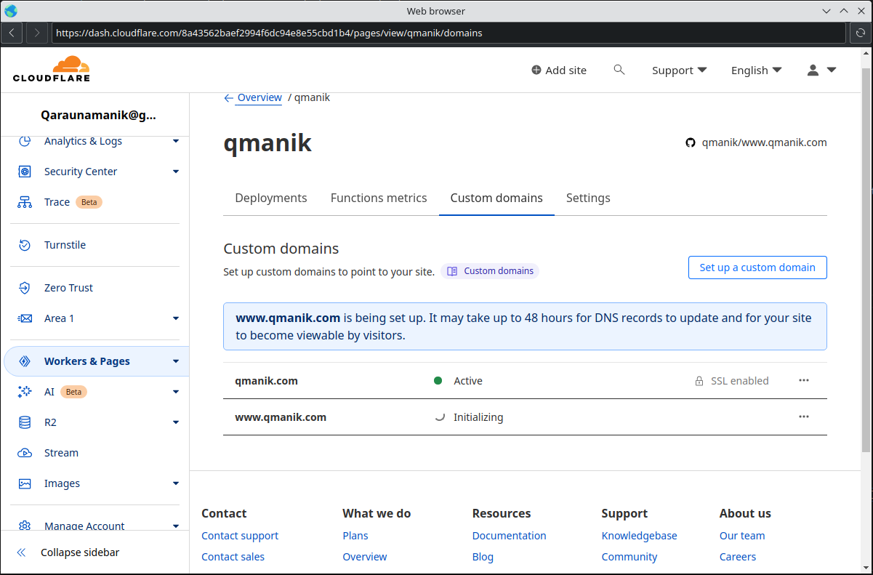Screen dimensions: 873x575
Task: Open the English language dropdown
Action: 756,70
